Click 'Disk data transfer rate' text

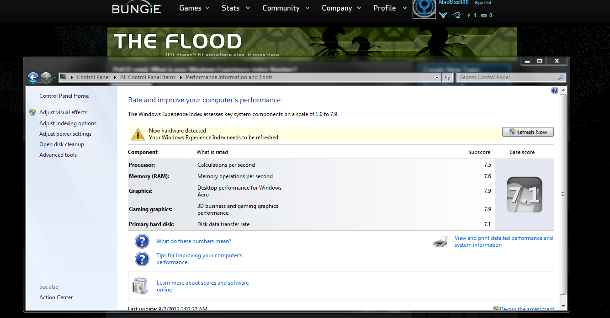[223, 224]
